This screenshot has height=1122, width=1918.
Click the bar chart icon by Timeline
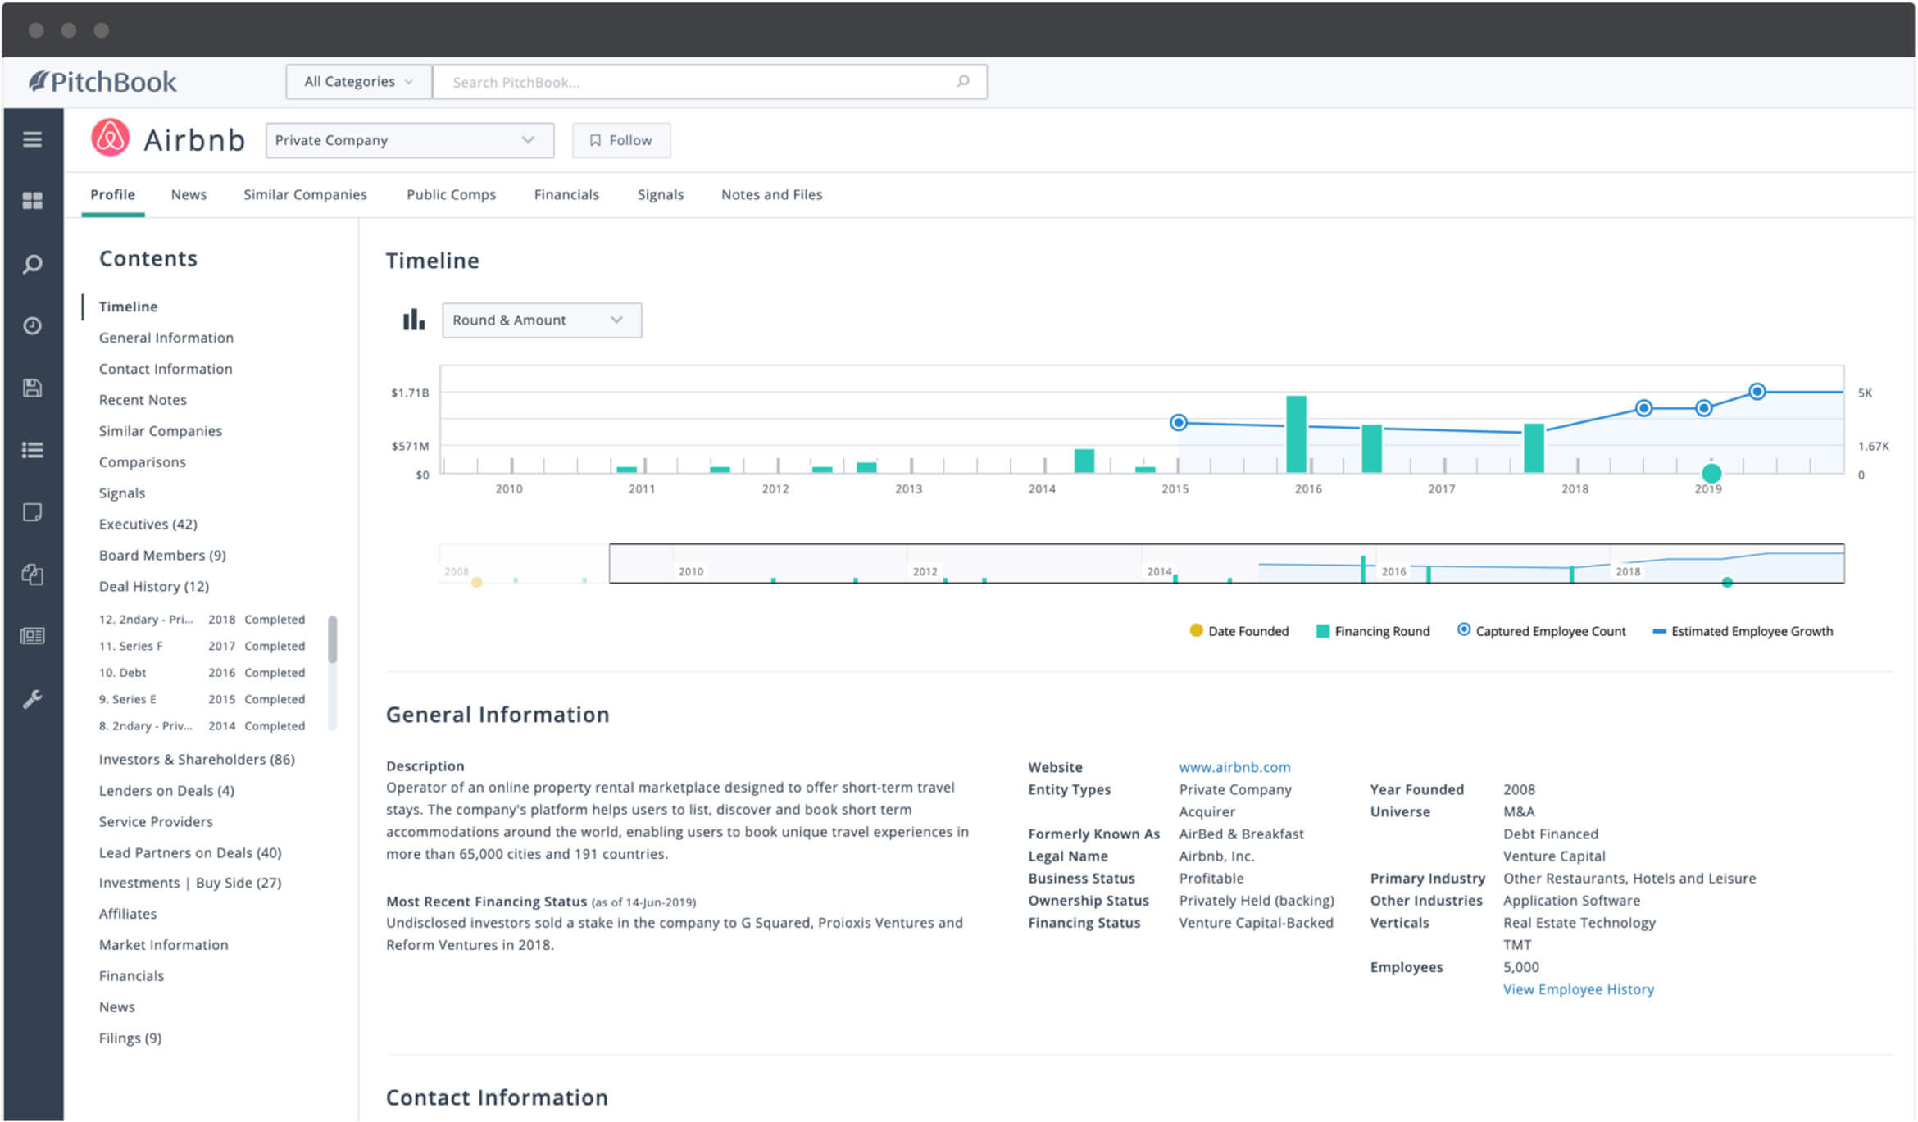414,320
